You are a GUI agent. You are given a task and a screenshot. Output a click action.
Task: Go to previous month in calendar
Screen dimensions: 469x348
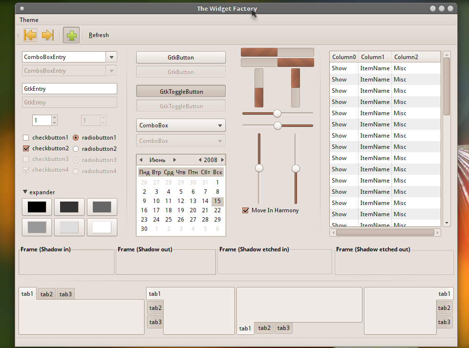141,160
